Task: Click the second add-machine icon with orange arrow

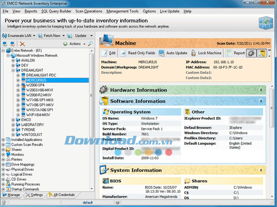Action: (12, 44)
